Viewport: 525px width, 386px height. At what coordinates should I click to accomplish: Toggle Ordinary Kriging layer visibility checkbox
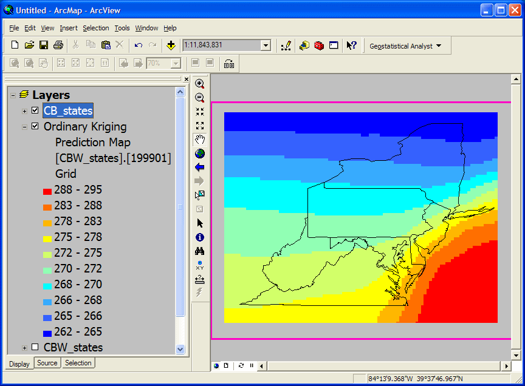click(35, 126)
